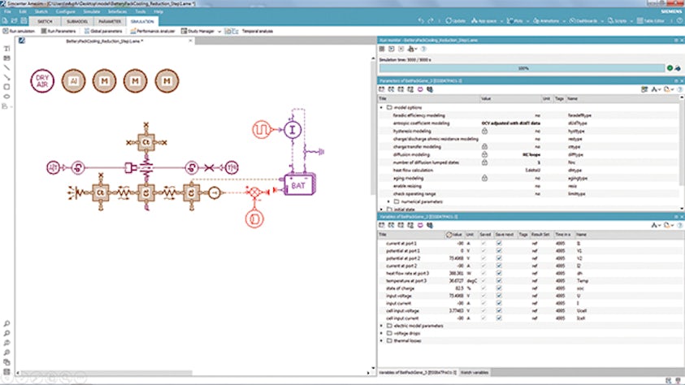685x385 pixels.
Task: Select the Ellipse drawing tool
Action: 7,97
